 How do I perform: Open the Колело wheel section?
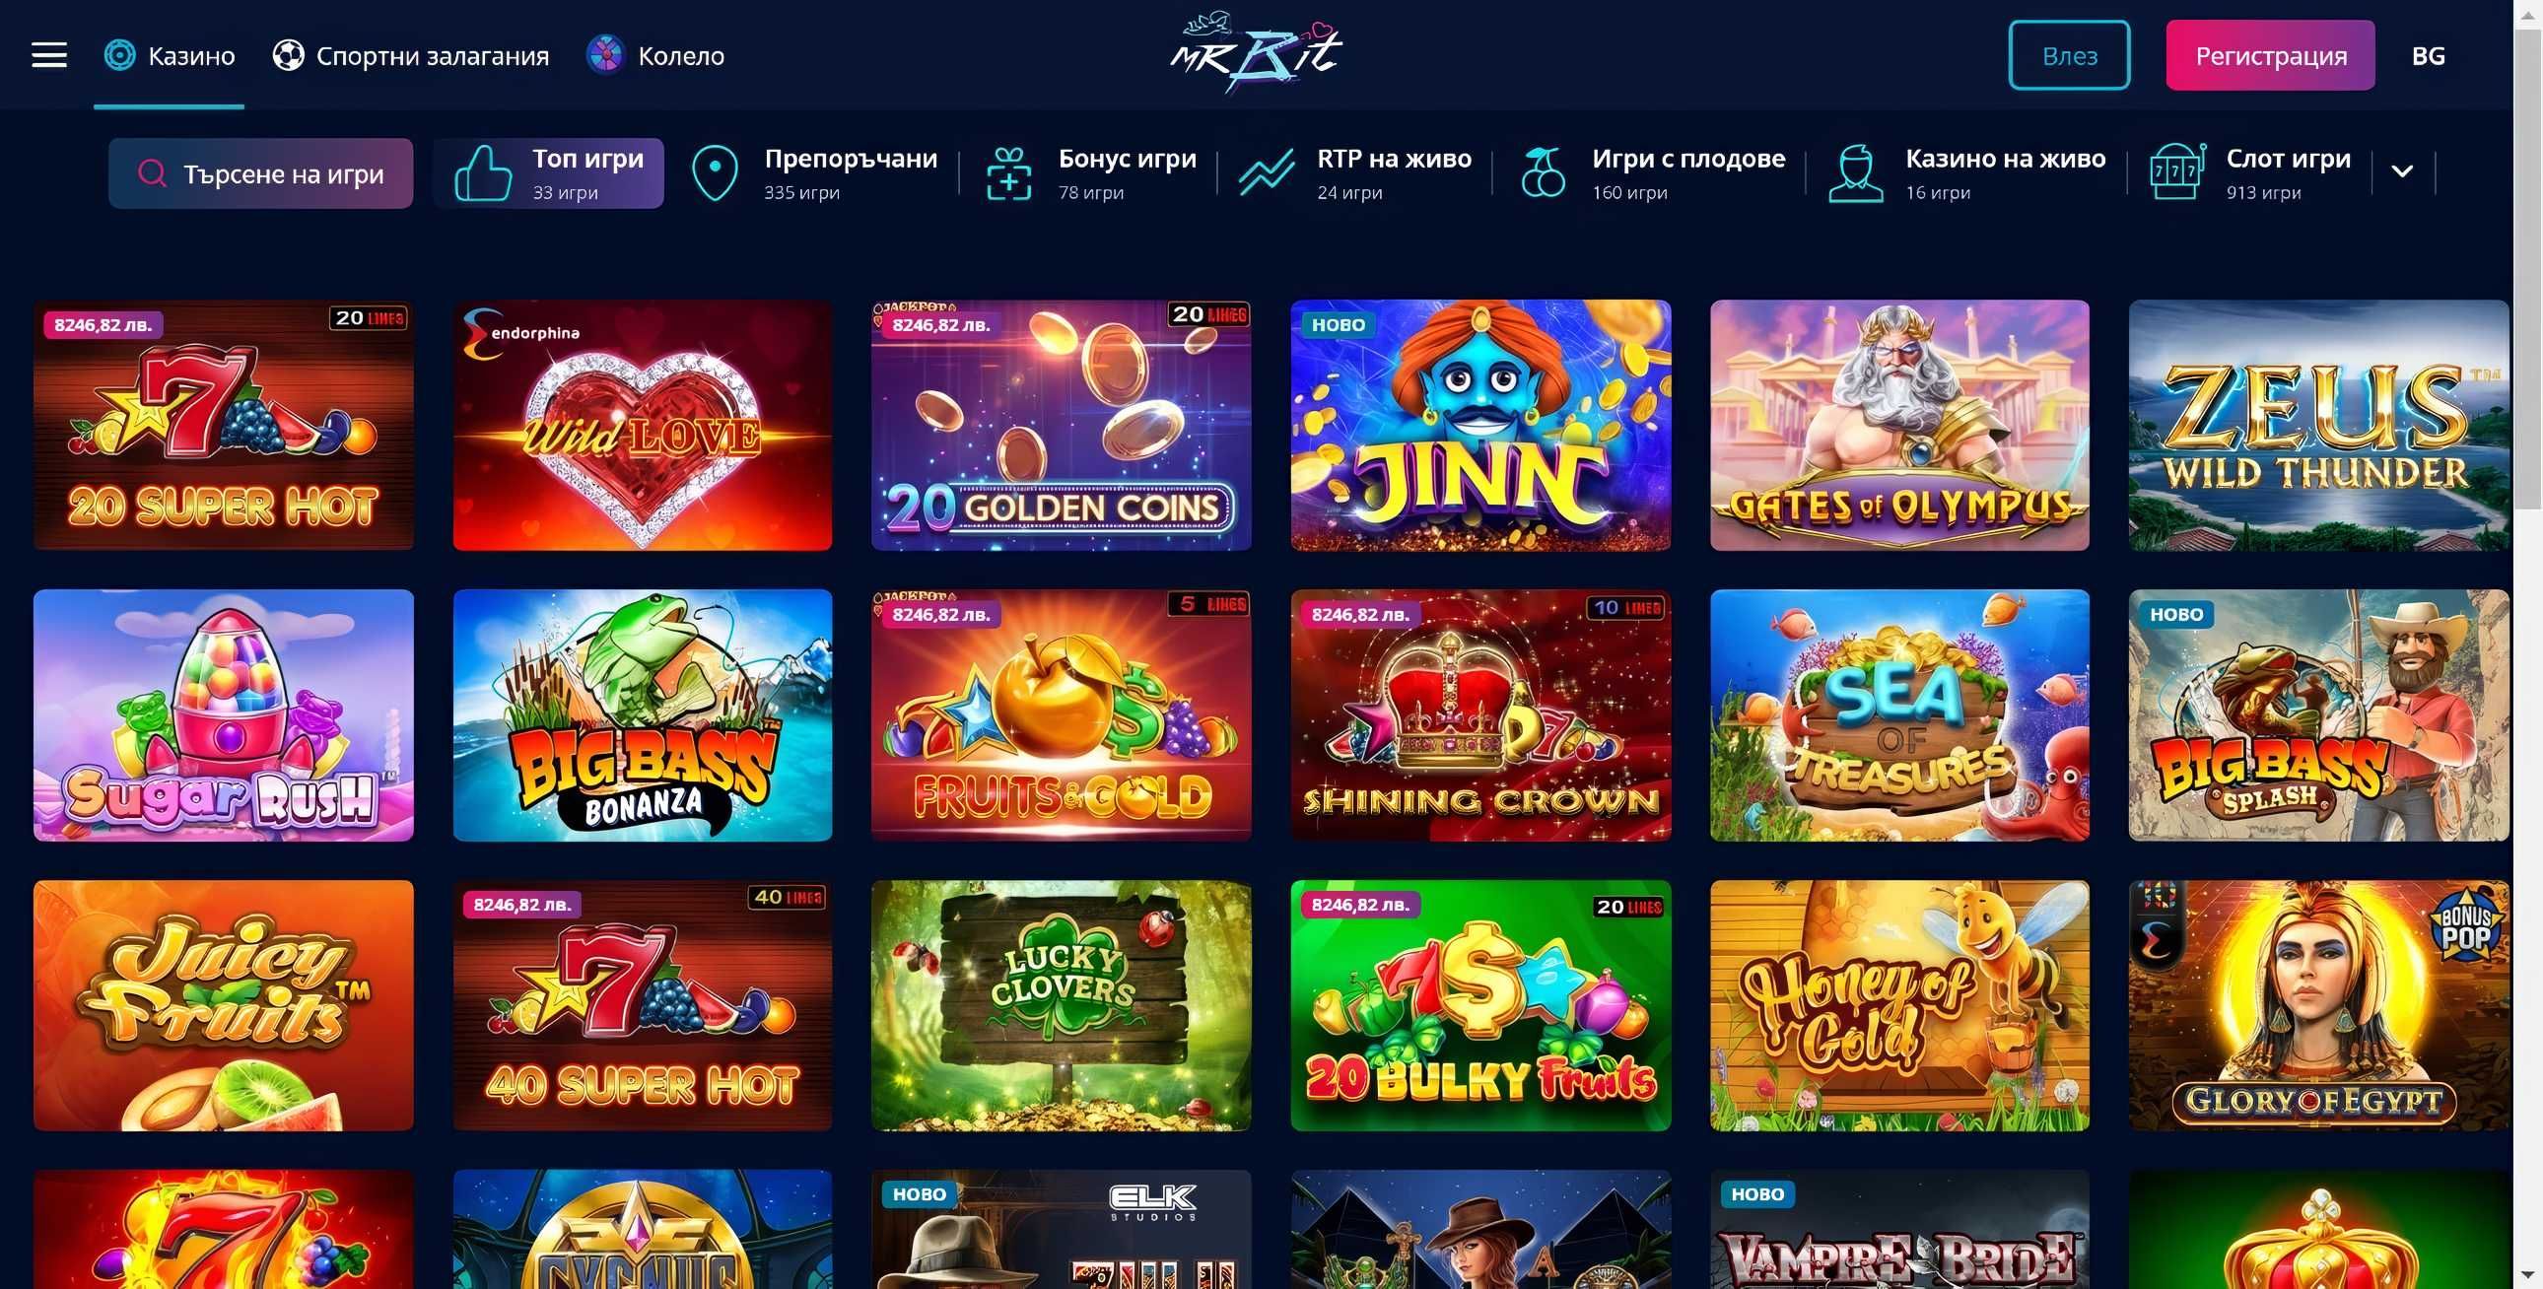tap(655, 56)
